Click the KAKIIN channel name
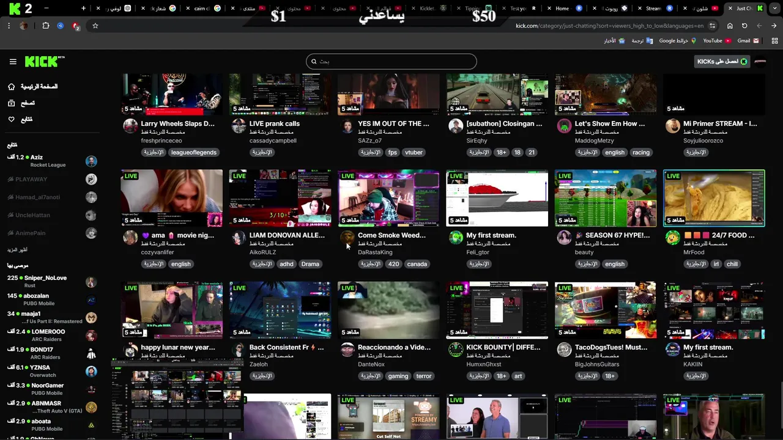Viewport: 783px width, 440px height. [692, 364]
